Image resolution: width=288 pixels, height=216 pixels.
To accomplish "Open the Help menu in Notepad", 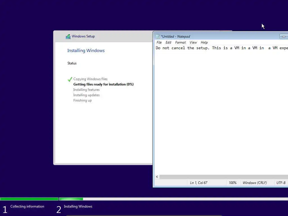I will tap(204, 42).
